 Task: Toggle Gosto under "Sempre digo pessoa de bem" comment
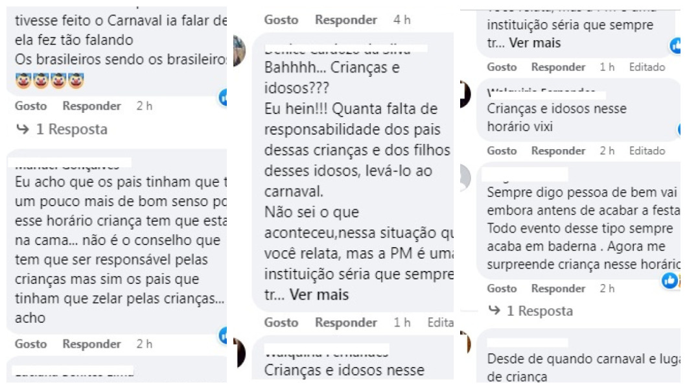(502, 289)
